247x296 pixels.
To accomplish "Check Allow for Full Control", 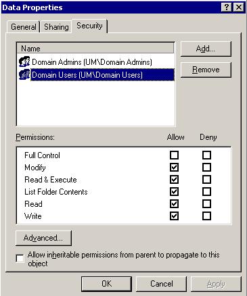I will coord(174,155).
